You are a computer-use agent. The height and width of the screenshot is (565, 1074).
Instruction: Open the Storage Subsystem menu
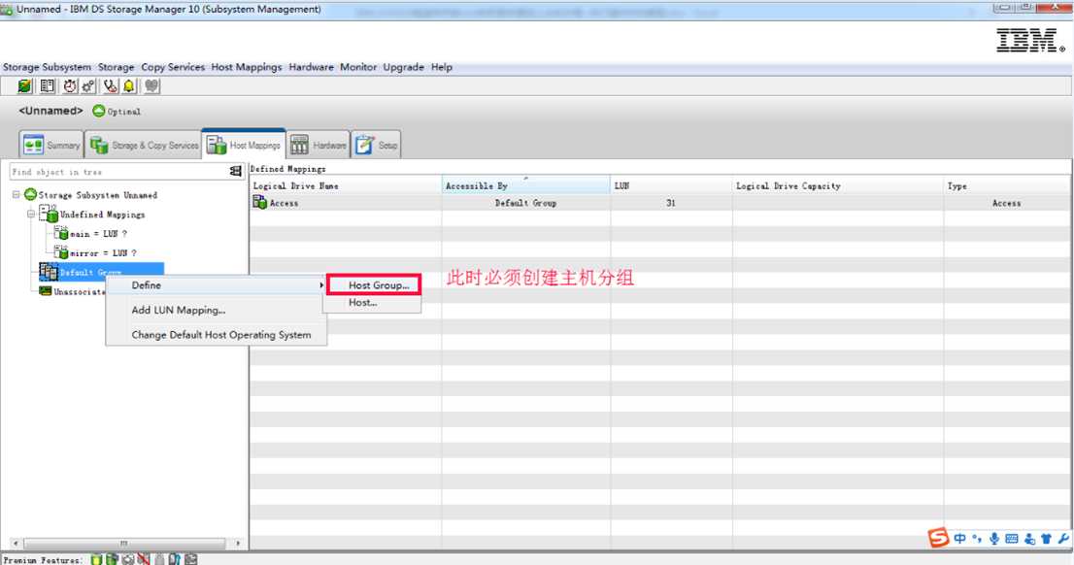47,67
